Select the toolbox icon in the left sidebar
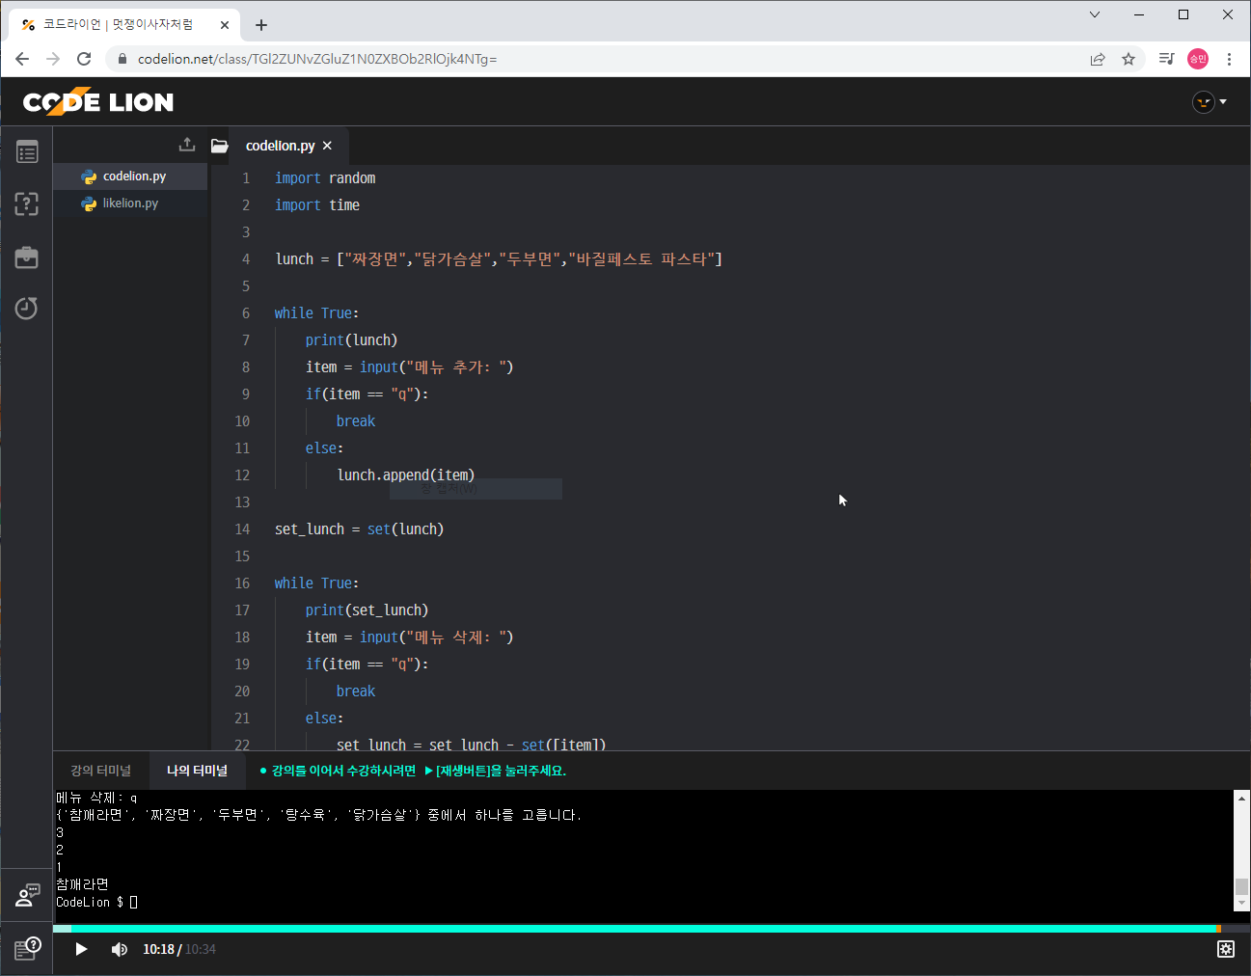 click(26, 257)
